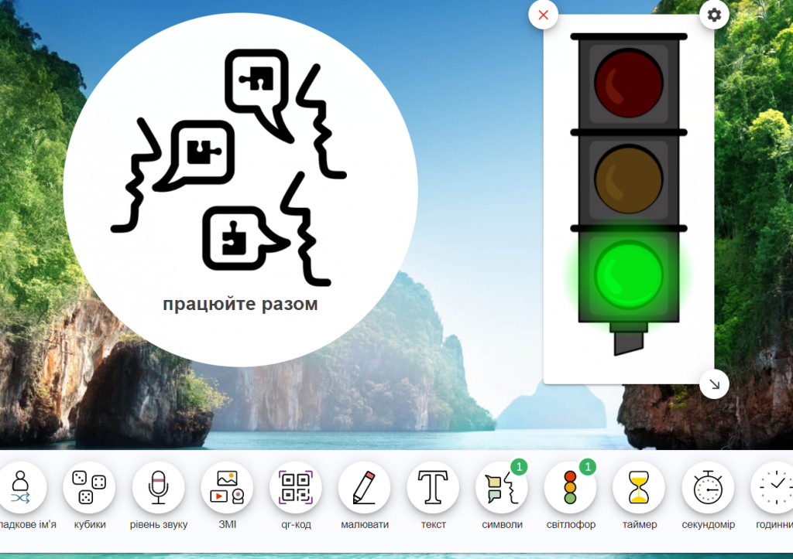Open the таймер hourglass widget
793x559 pixels.
pyautogui.click(x=639, y=488)
